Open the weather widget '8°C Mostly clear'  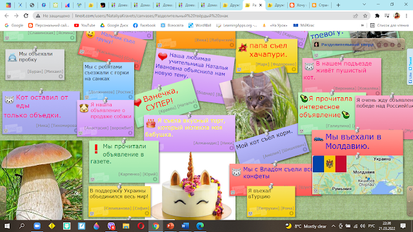click(x=306, y=226)
